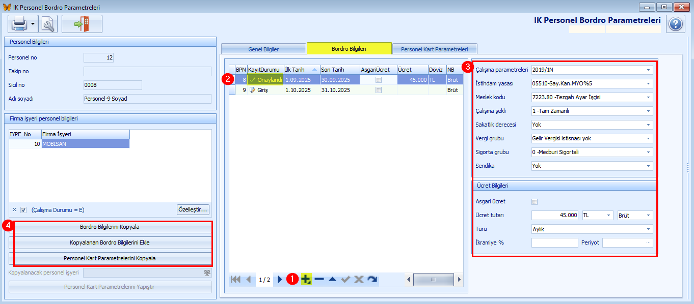Click Bordro Bilgilerini Kopyala button
Screen dimensions: 694x304
click(110, 227)
